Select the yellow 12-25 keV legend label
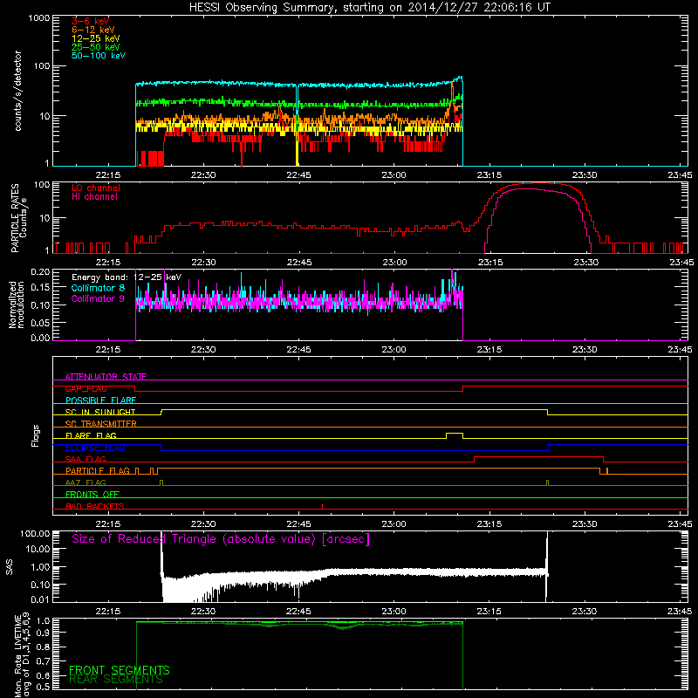The height and width of the screenshot is (698, 698). pos(96,38)
